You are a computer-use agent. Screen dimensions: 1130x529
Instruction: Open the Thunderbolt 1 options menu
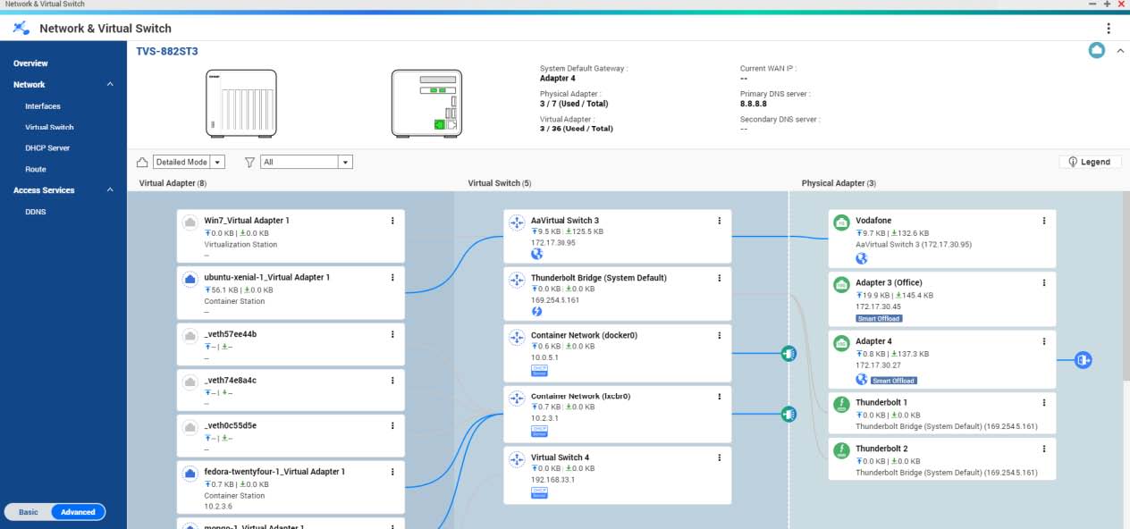point(1044,402)
